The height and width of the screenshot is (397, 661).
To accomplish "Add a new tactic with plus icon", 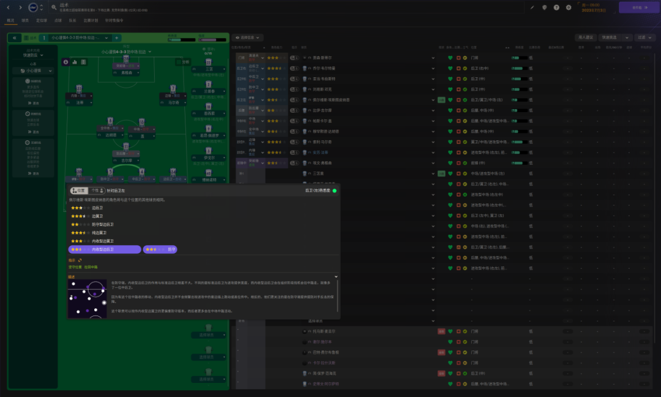I will coord(117,37).
